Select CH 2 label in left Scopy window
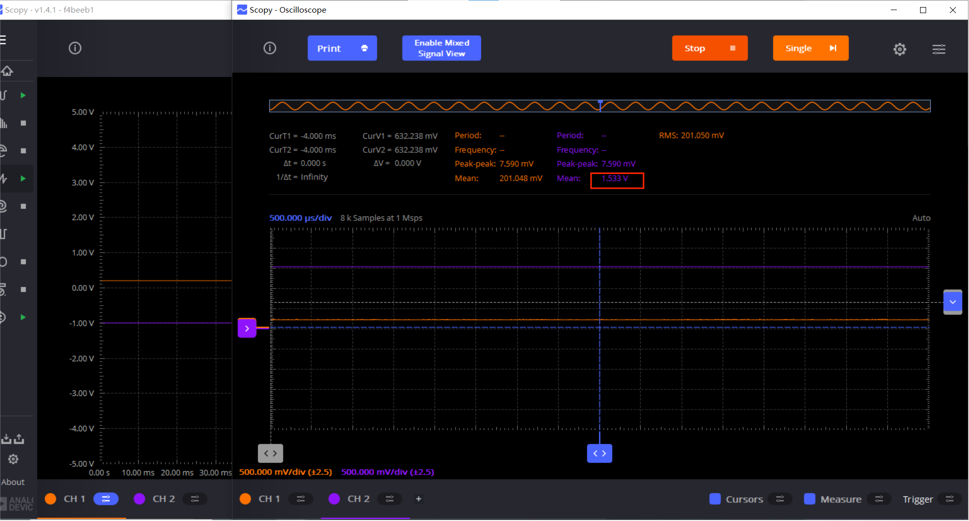This screenshot has height=521, width=969. (x=164, y=499)
